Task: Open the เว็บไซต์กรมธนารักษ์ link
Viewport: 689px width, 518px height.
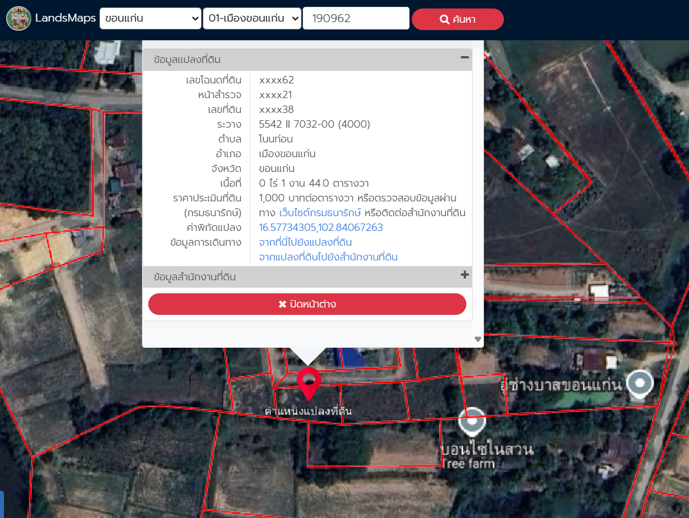Action: coord(320,213)
